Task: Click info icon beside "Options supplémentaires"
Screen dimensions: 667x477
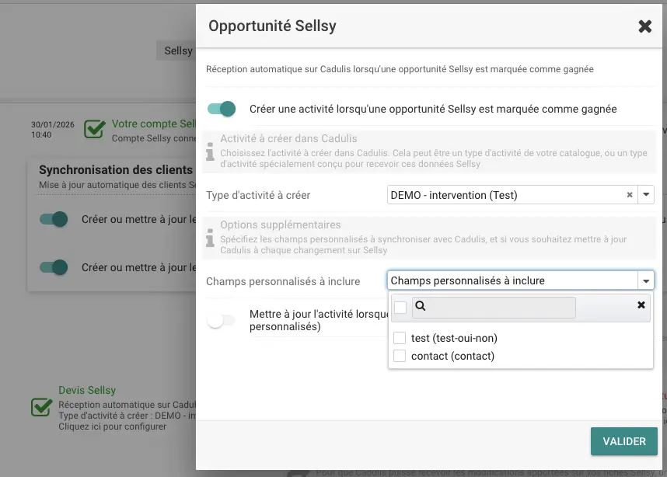Action: click(x=208, y=236)
